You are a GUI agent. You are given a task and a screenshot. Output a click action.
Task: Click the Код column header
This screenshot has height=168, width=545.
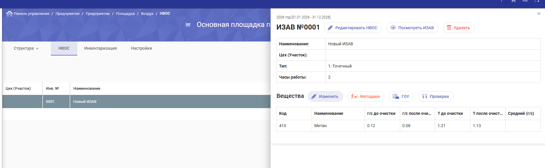[x=294, y=113]
